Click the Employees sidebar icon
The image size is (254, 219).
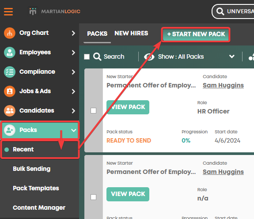pyautogui.click(x=10, y=53)
